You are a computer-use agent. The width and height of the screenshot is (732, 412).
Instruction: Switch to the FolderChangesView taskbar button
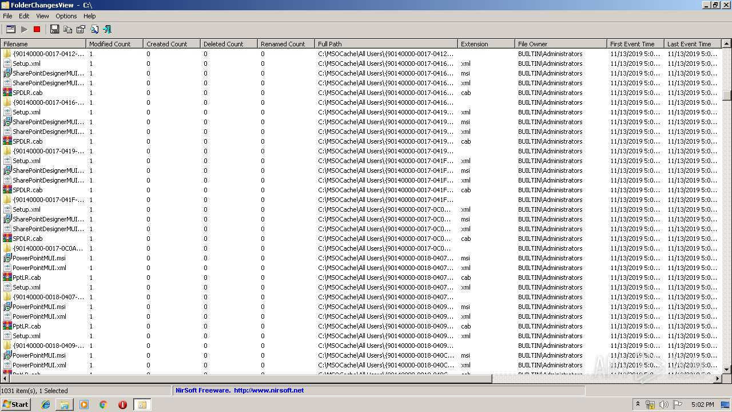142,405
